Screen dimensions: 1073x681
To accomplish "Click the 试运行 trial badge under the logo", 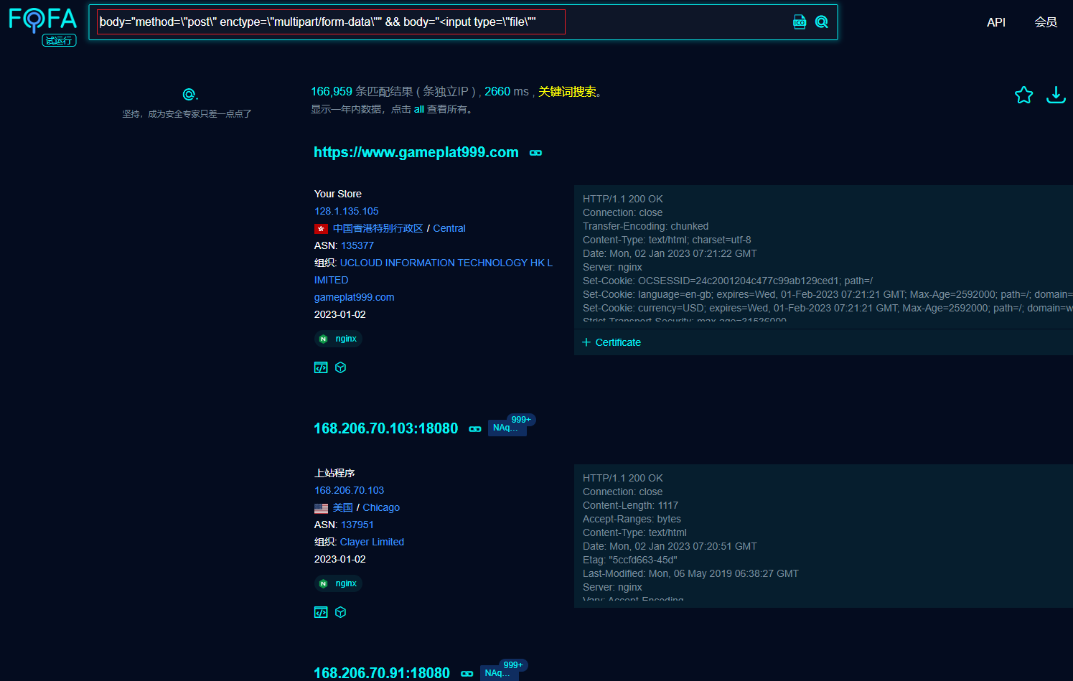I will point(59,41).
